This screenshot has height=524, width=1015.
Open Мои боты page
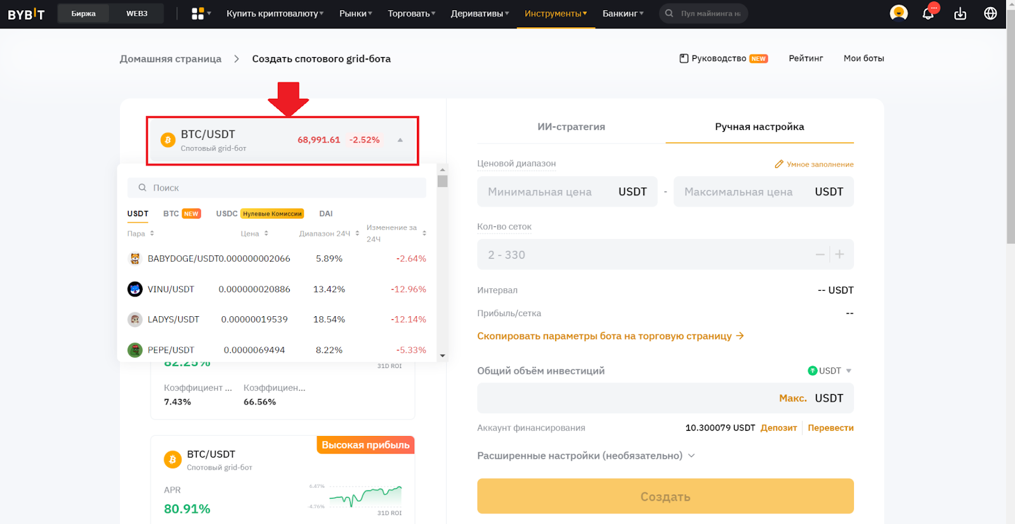(x=863, y=58)
